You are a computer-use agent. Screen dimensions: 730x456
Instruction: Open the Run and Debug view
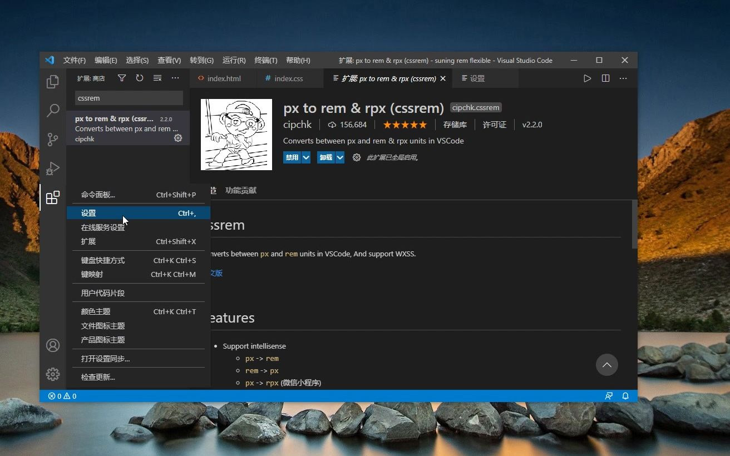point(53,168)
